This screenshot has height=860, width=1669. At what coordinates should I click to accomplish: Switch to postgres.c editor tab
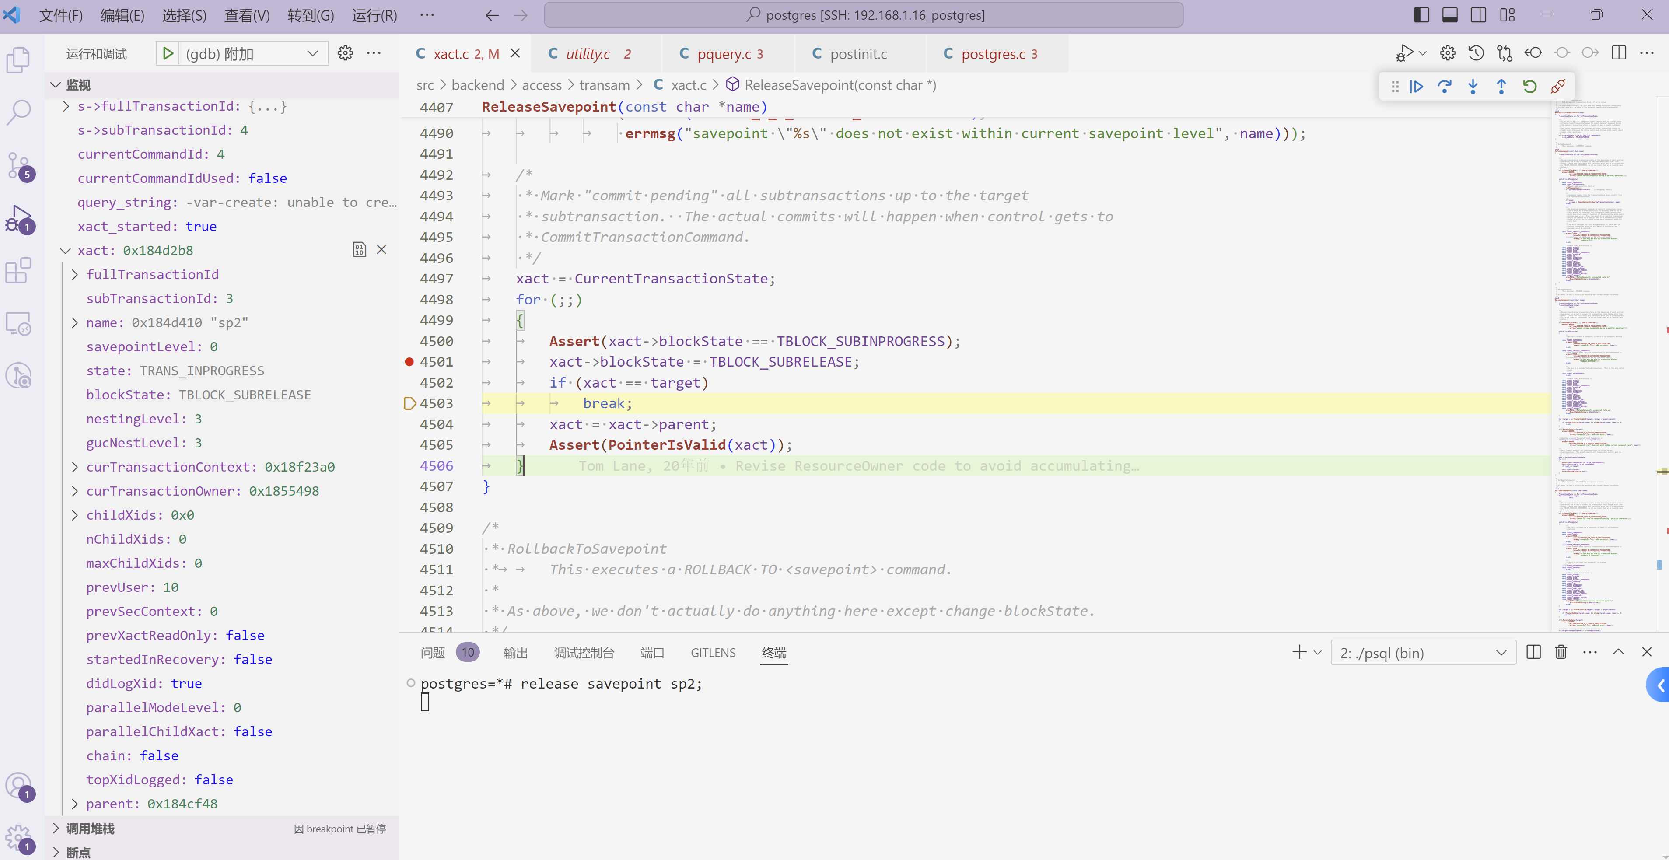point(998,54)
